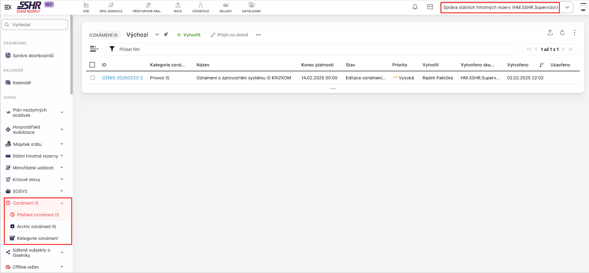Open Archiv oznámení IS

(36, 226)
